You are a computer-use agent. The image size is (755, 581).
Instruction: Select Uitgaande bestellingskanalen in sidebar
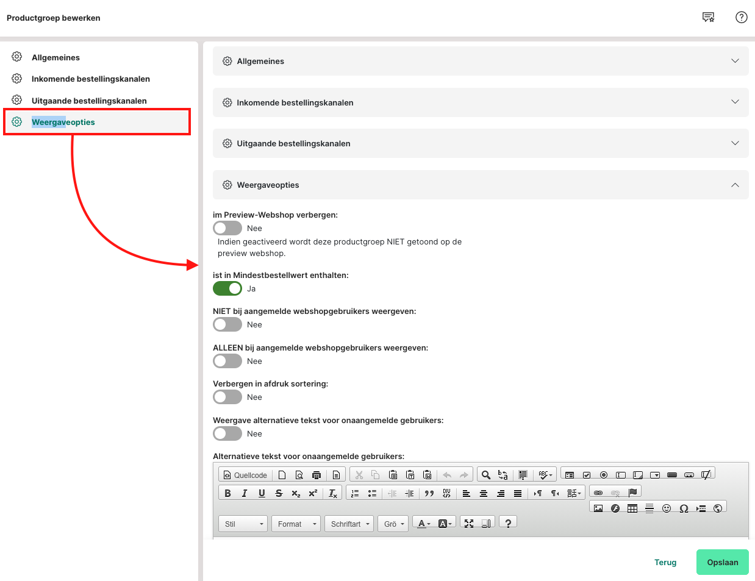89,101
